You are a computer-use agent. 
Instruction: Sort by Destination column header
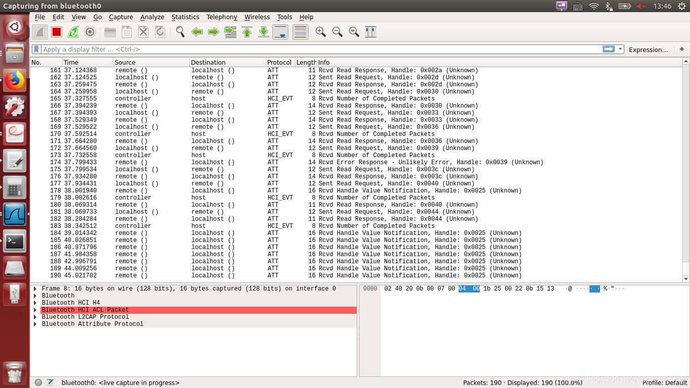click(228, 62)
